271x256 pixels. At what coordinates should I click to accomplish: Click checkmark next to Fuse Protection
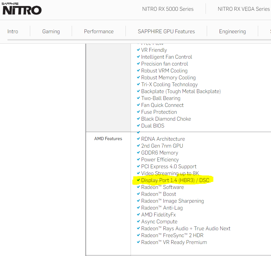coord(138,112)
